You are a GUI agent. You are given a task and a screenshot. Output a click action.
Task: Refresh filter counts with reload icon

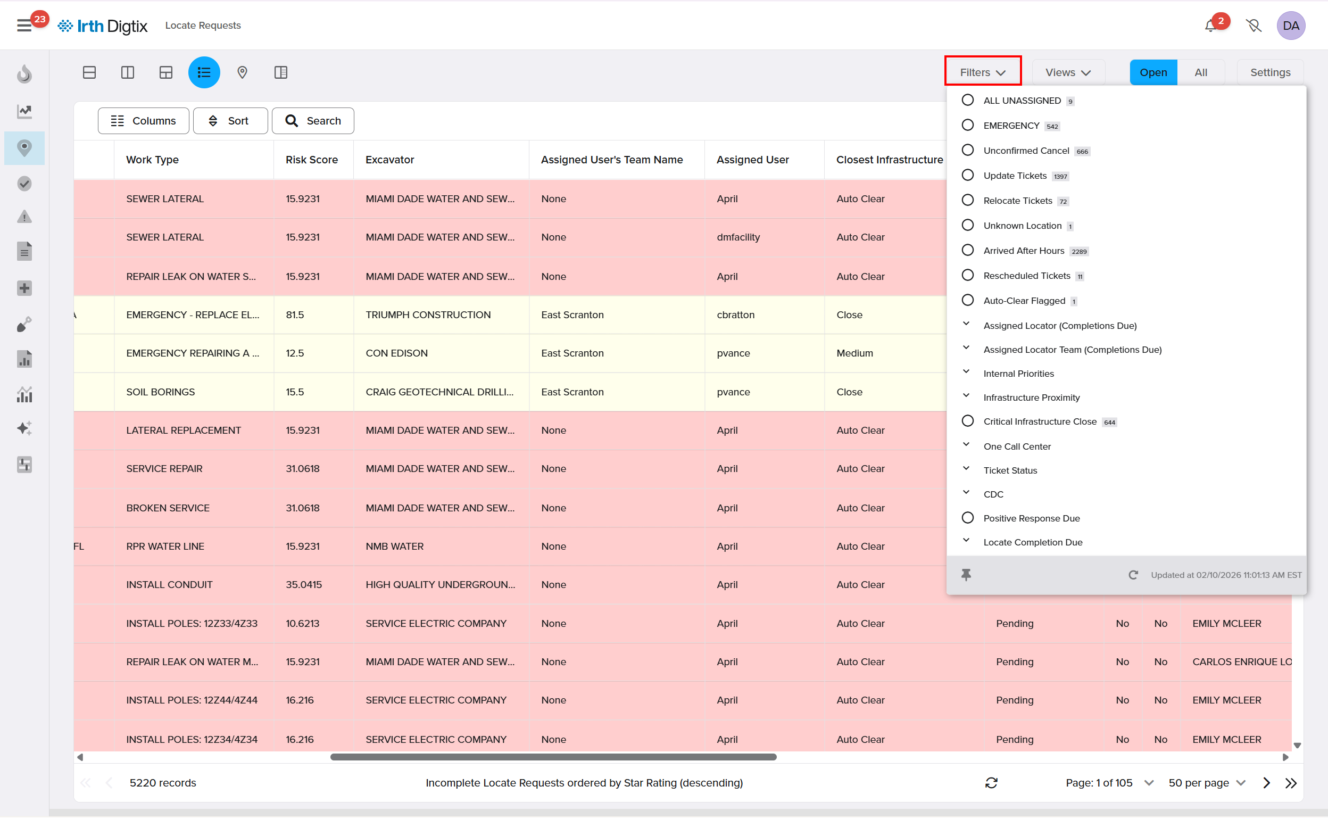pos(1133,574)
